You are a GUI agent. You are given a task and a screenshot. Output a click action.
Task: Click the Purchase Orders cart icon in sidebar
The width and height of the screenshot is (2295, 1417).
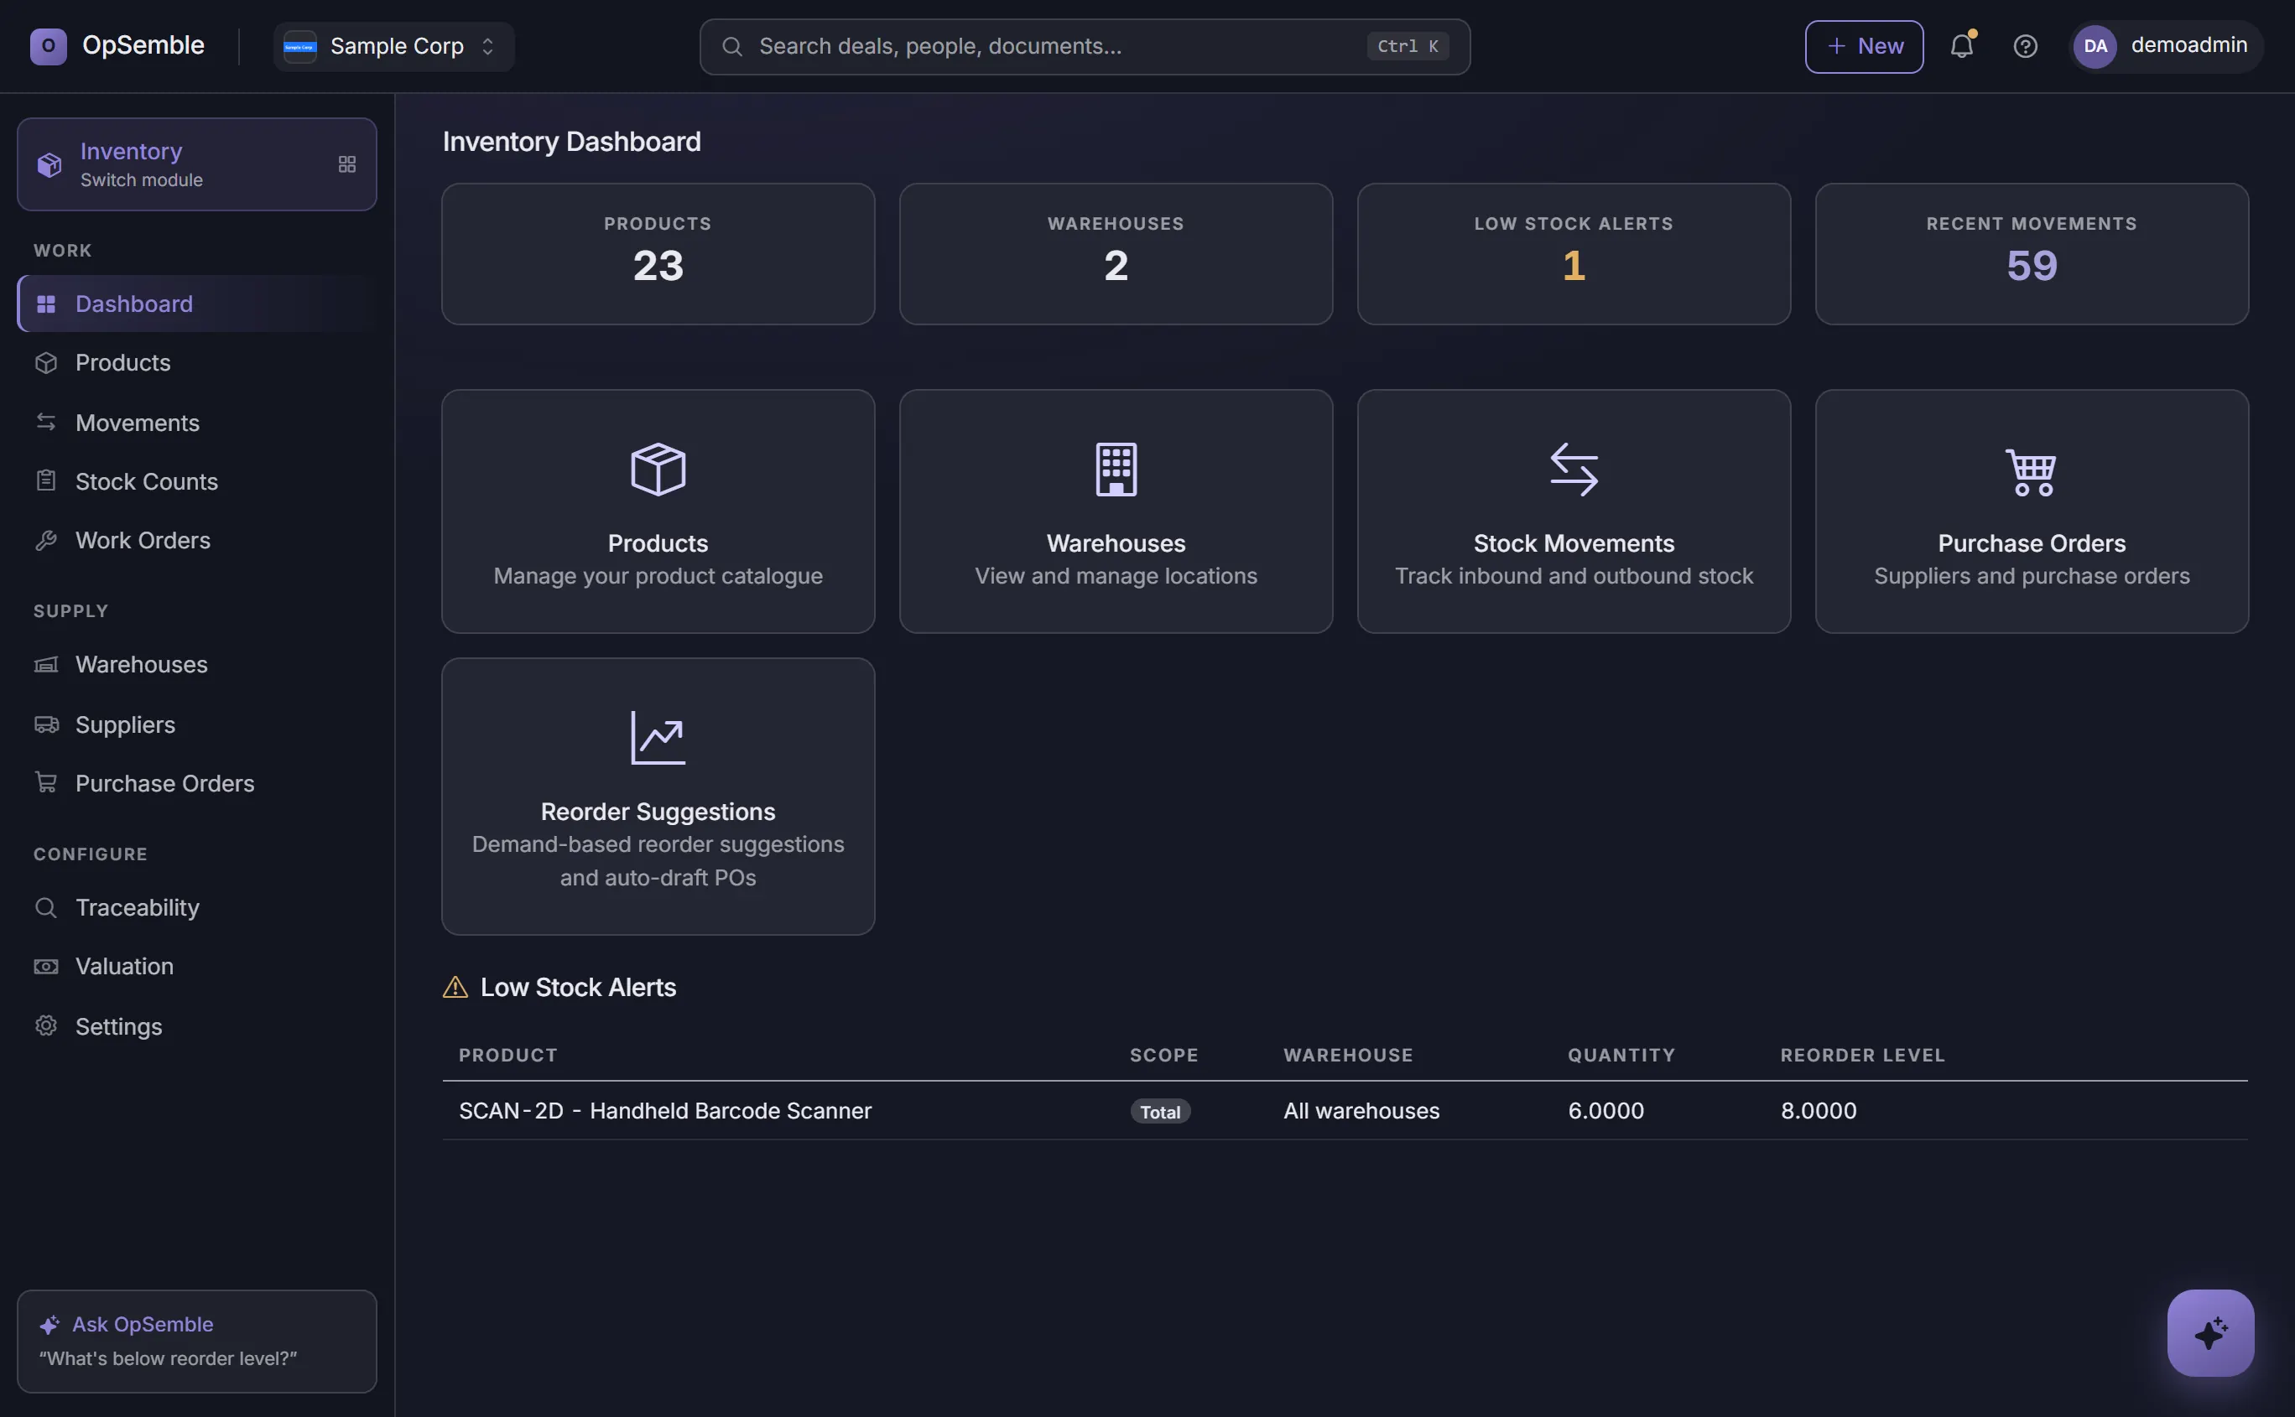coord(46,782)
